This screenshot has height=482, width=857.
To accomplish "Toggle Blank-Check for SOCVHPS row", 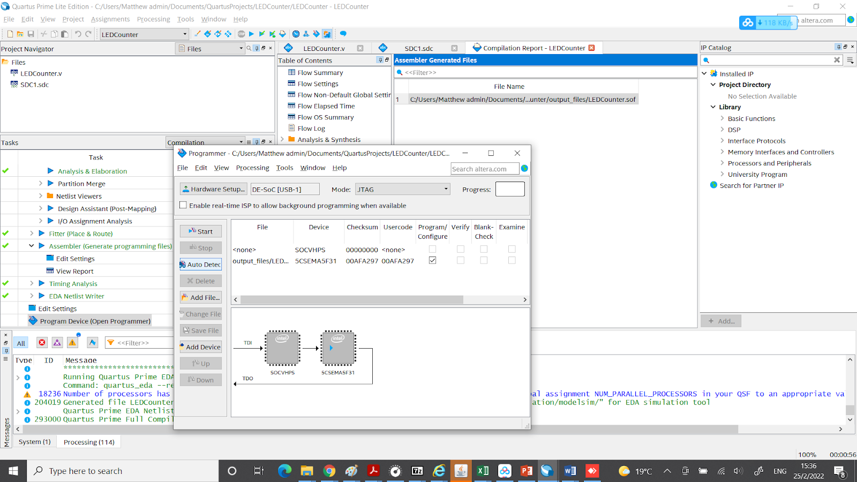I will tap(484, 249).
